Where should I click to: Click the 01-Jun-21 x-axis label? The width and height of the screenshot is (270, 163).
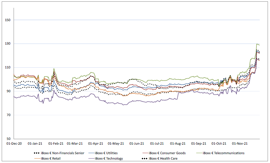(x=137, y=144)
